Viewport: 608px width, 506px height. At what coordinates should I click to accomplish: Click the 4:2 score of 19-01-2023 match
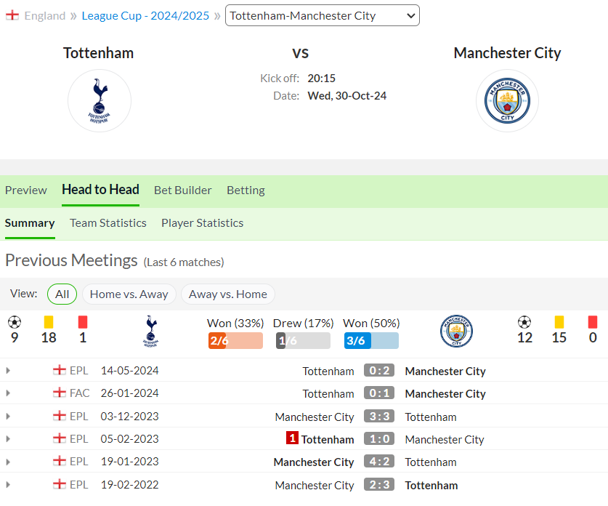click(x=379, y=462)
